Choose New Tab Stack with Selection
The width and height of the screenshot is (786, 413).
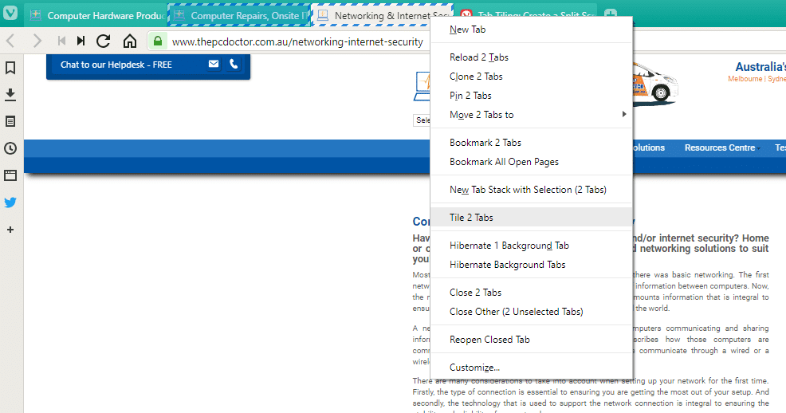(528, 190)
